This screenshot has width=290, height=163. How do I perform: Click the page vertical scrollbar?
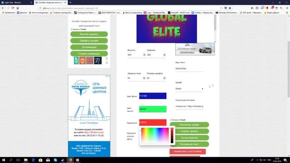289,69
